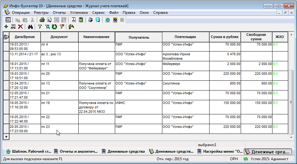This screenshot has height=164, width=297.
Task: Open the Окно menu
Action: (144, 13)
